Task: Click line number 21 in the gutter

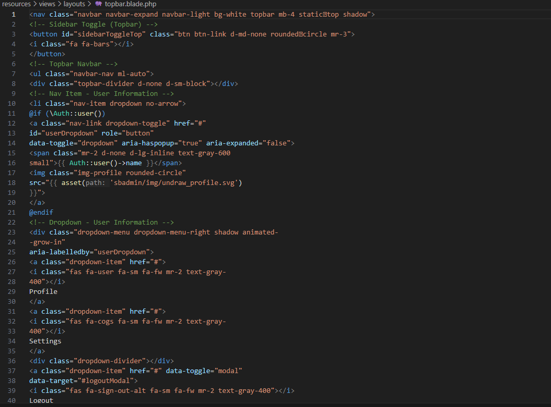Action: [12, 212]
